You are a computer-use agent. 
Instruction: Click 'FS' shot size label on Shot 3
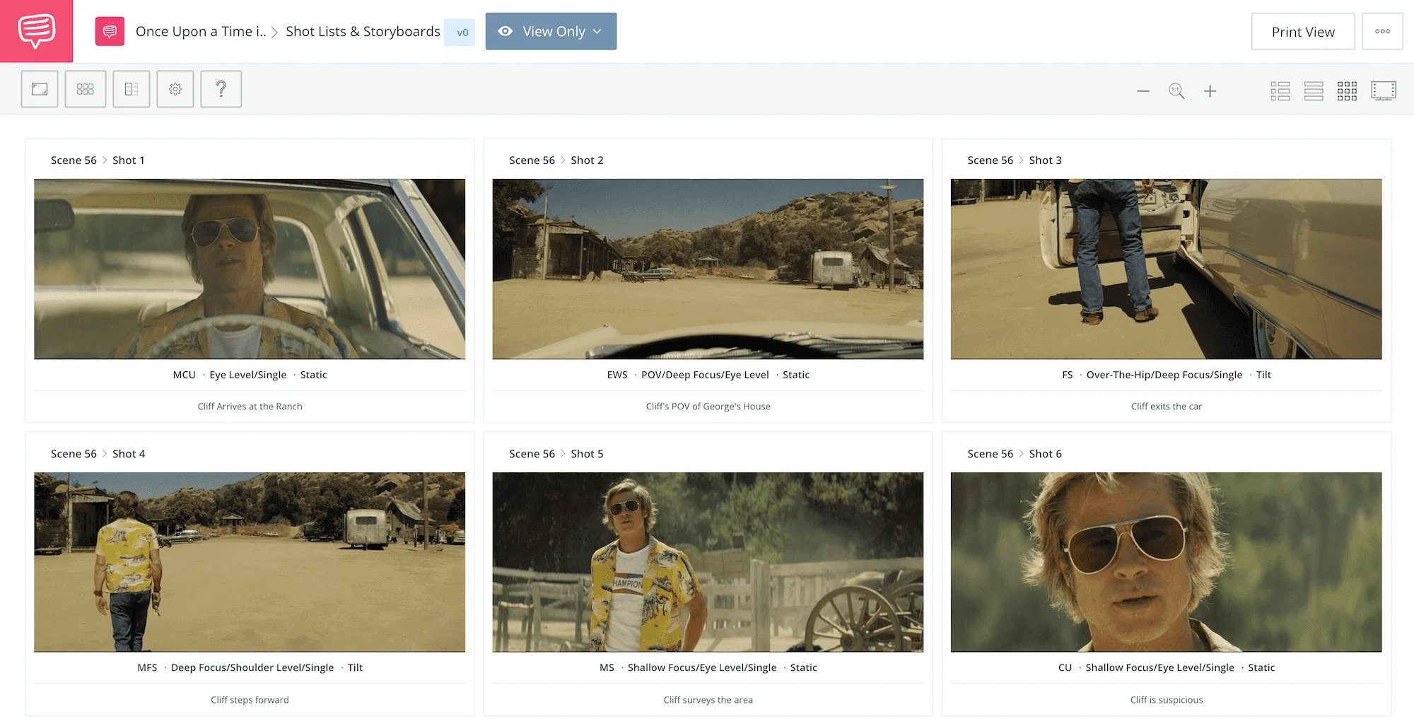(x=1068, y=375)
